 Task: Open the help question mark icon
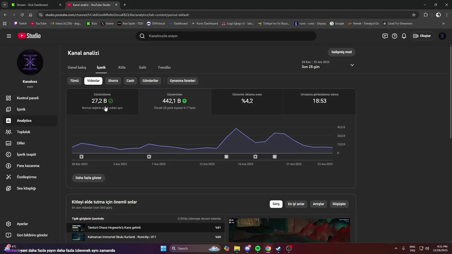tap(394, 36)
